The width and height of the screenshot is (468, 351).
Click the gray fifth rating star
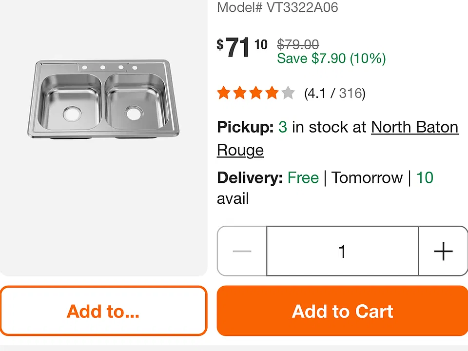point(288,93)
